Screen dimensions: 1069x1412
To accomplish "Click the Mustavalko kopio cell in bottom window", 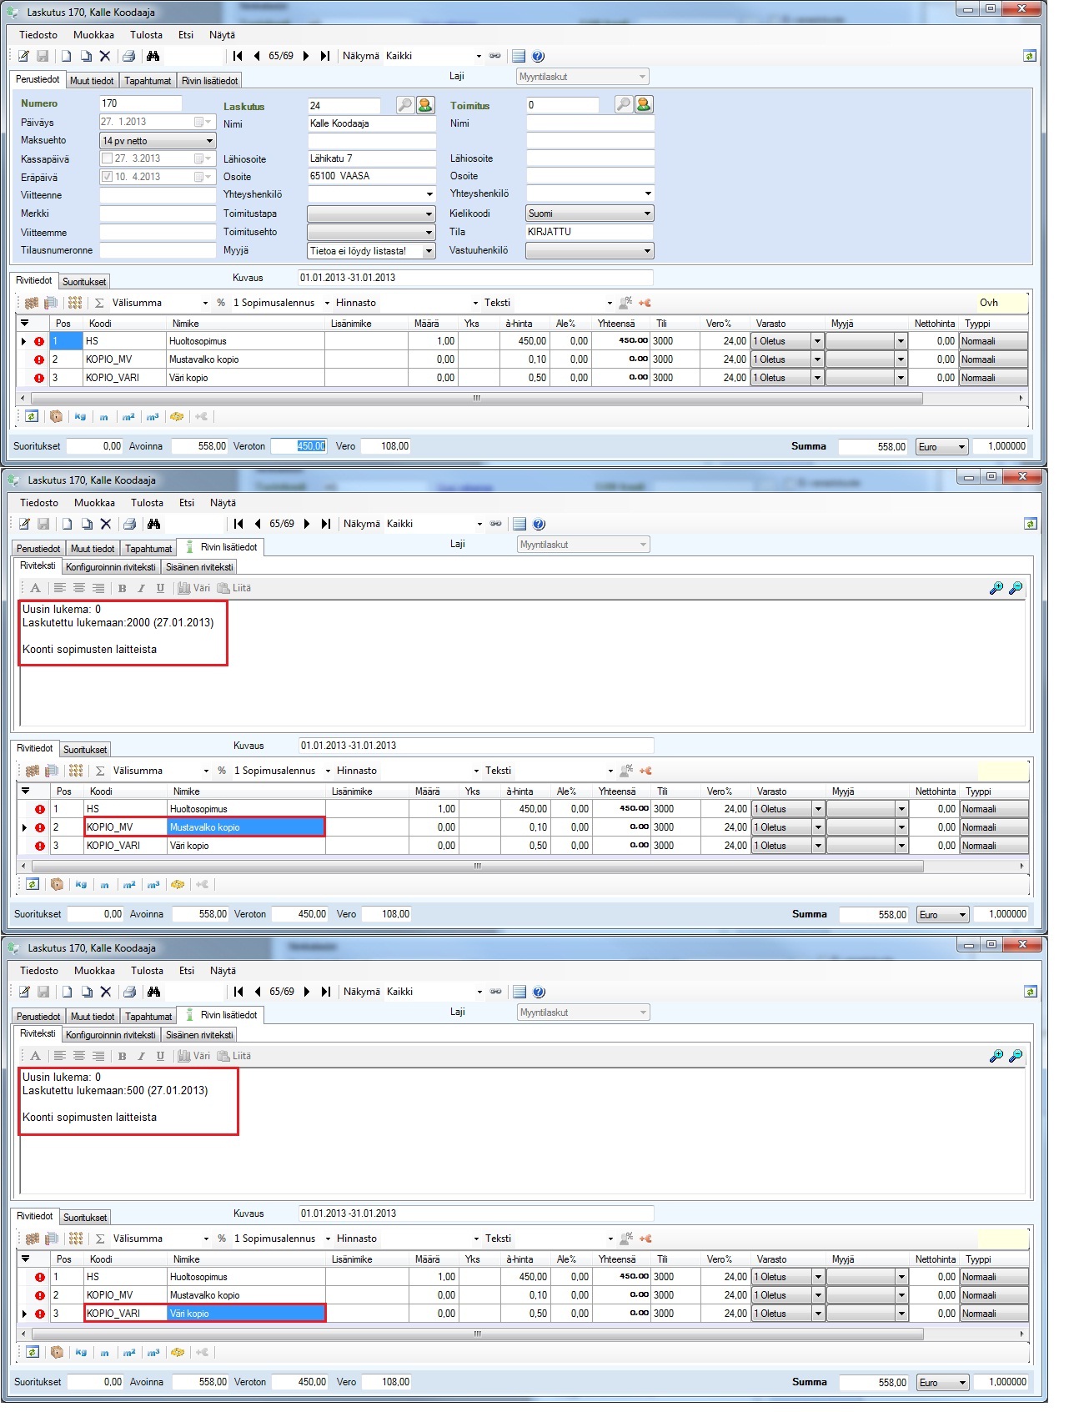I will pos(246,1295).
